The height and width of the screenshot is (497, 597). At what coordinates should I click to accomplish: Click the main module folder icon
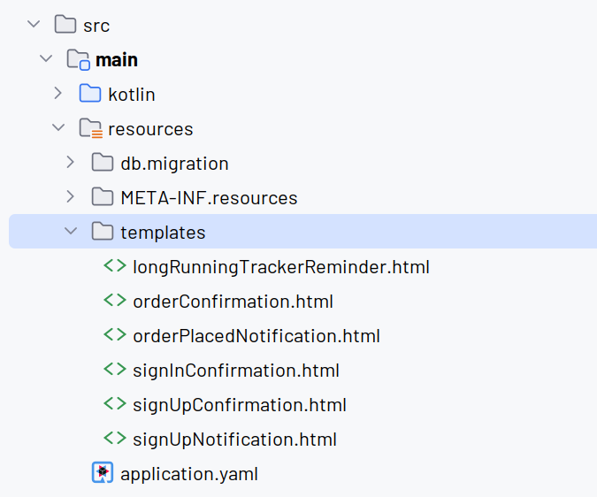[79, 59]
